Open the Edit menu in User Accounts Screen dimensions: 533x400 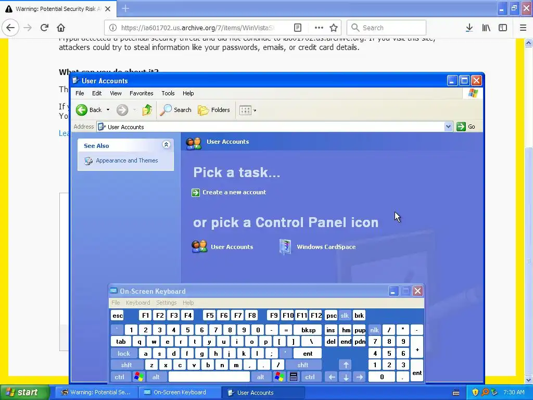point(97,93)
